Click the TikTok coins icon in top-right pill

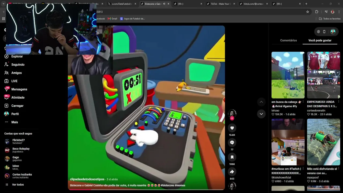click(x=318, y=32)
